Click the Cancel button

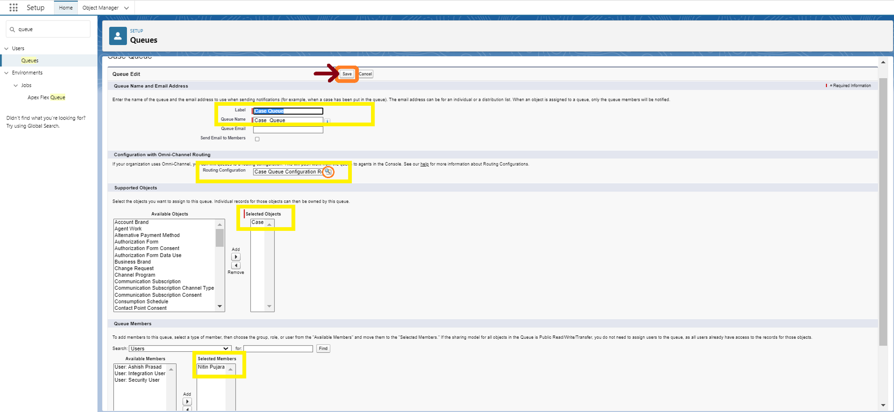click(365, 74)
